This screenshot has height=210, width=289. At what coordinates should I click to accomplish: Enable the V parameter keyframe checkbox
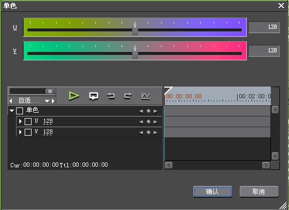[x=28, y=132]
